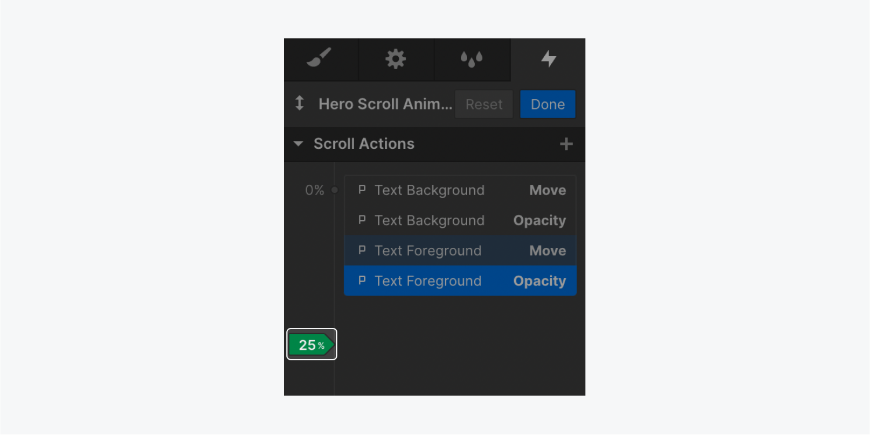
Task: Open the Interactions lightning bolt tab
Action: click(548, 59)
